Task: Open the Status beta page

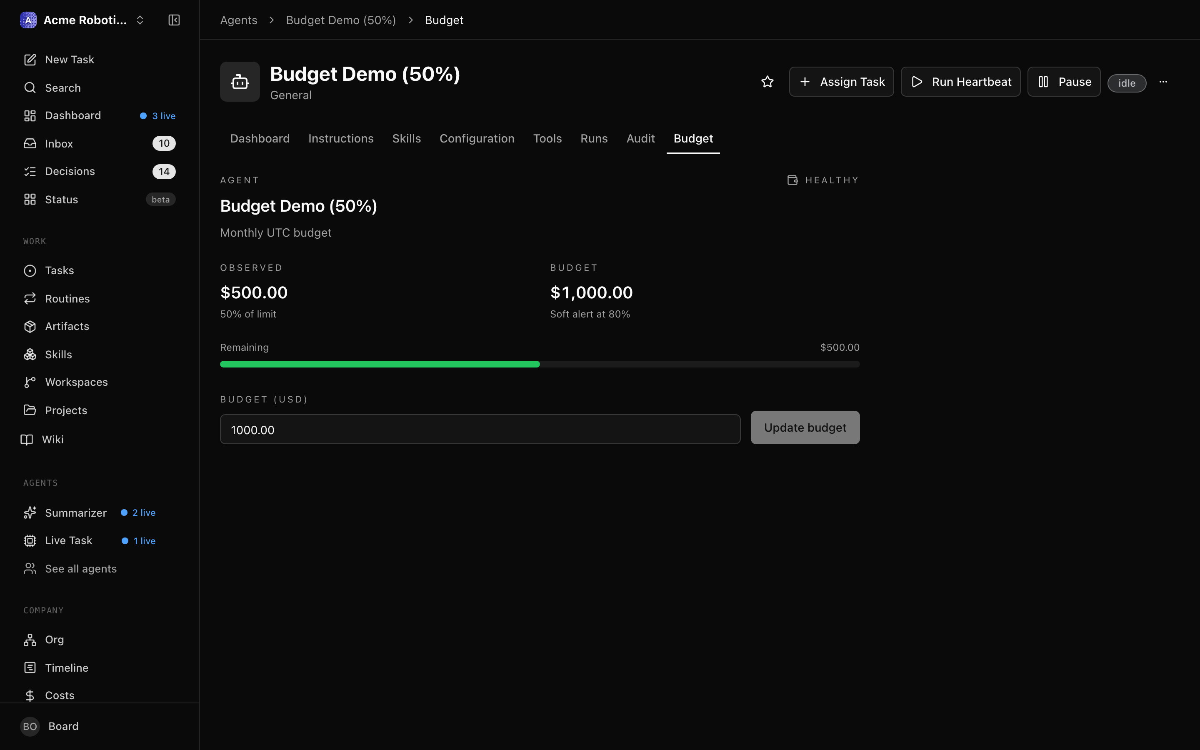Action: [x=100, y=200]
